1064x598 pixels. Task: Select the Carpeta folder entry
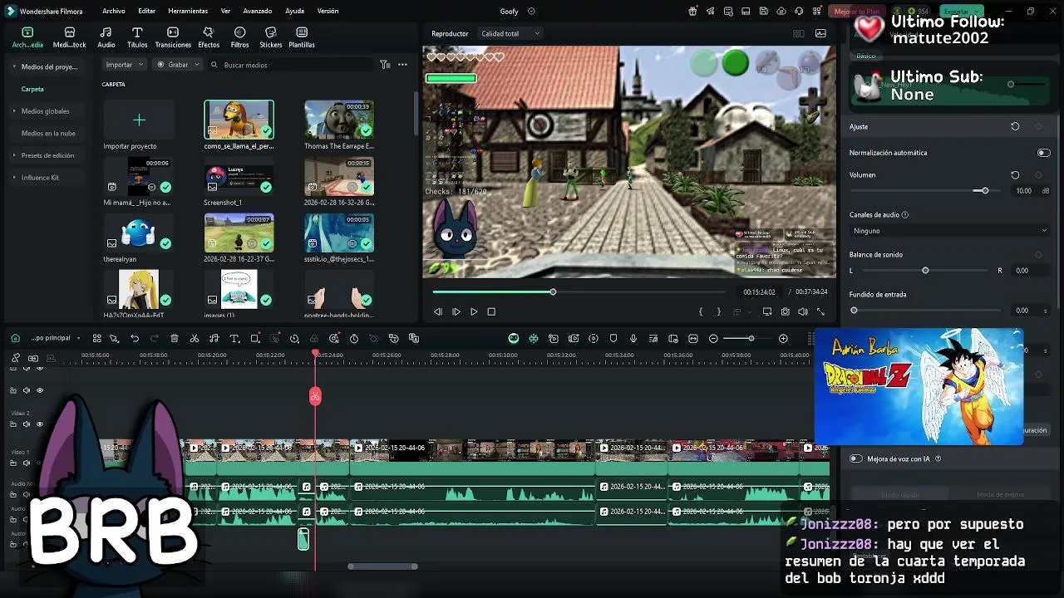coord(32,89)
